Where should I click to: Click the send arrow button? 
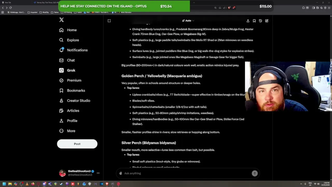(x=255, y=173)
